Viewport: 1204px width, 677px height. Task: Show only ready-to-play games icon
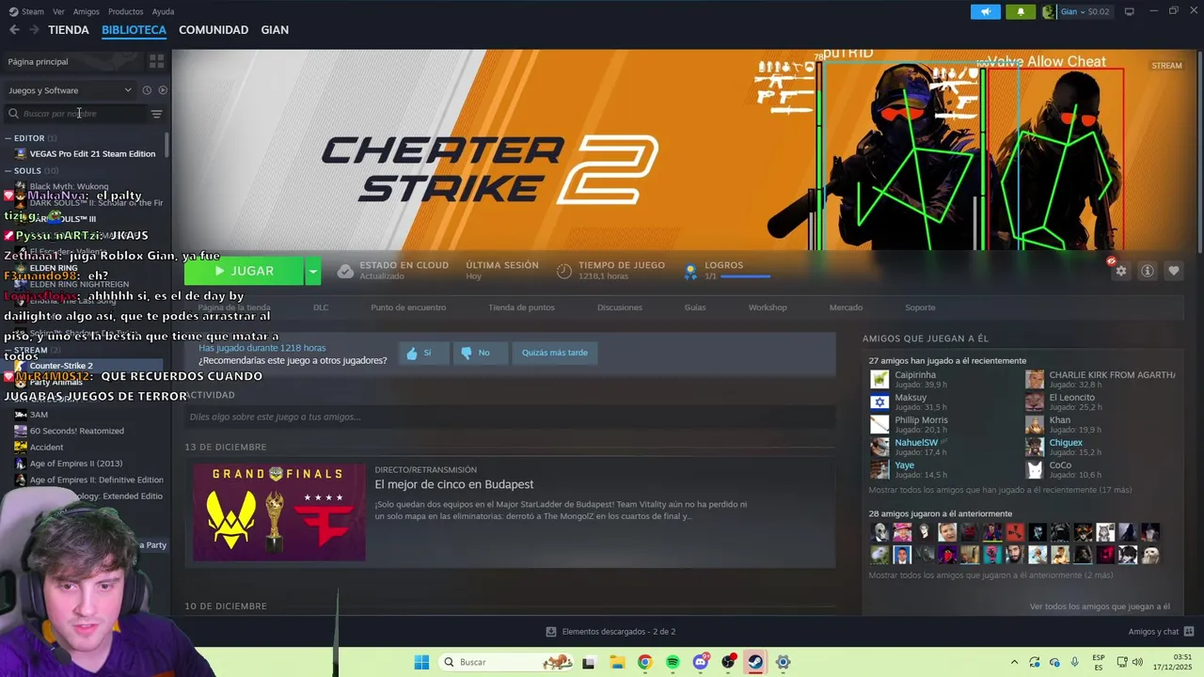tap(163, 90)
